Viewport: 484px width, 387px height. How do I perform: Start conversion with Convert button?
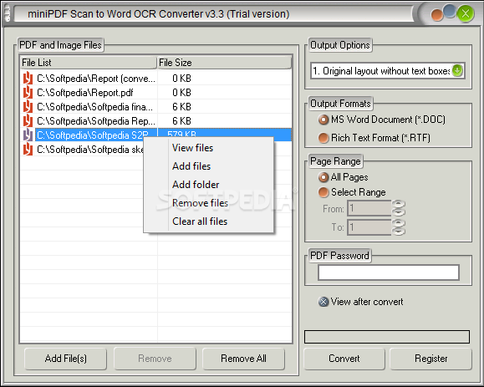[344, 359]
